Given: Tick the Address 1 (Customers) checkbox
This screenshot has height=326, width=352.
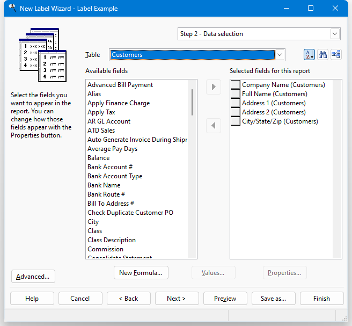Looking at the screenshot, I should click(236, 103).
